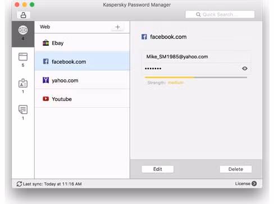Click the Last sync status text
The width and height of the screenshot is (274, 204).
pyautogui.click(x=52, y=184)
